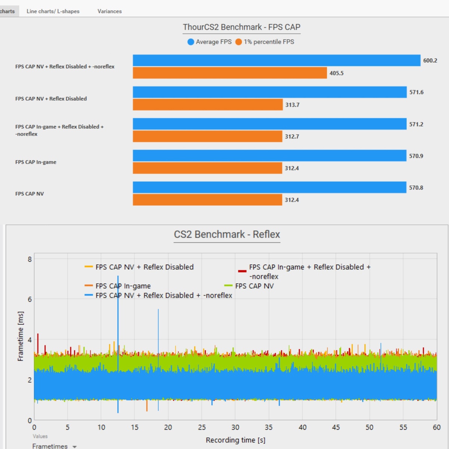This screenshot has height=449, width=449.
Task: Toggle the Average FPS legend circle
Action: pyautogui.click(x=191, y=42)
